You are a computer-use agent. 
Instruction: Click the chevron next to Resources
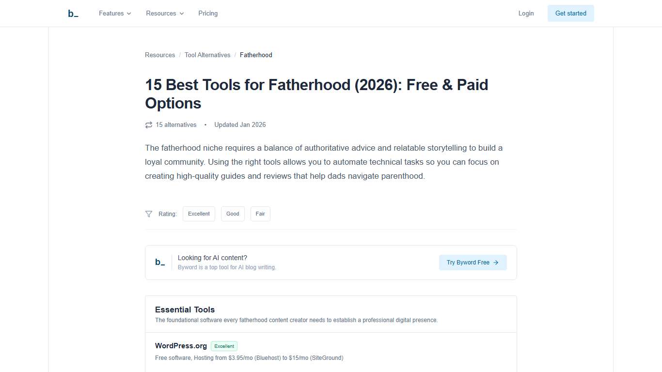click(182, 14)
